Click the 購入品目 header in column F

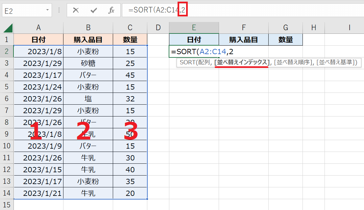click(x=243, y=40)
